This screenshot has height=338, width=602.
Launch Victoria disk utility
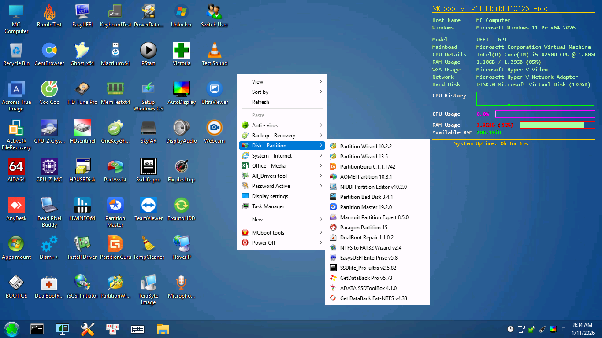click(181, 50)
